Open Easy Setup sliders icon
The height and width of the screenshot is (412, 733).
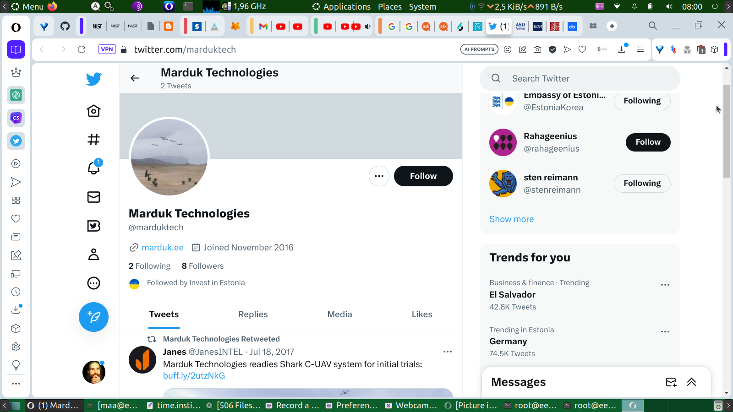[x=640, y=49]
